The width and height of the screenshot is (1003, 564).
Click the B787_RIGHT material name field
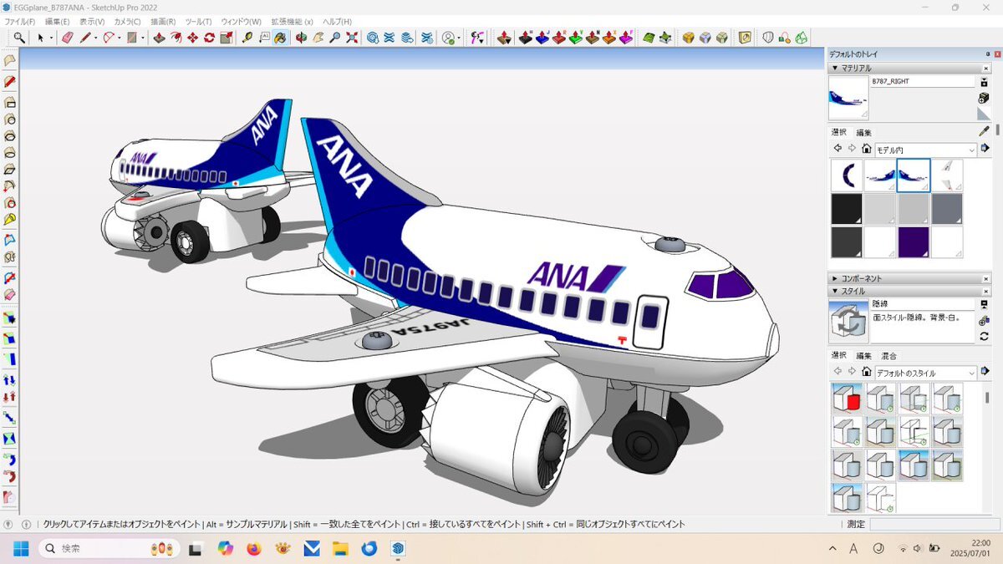922,82
